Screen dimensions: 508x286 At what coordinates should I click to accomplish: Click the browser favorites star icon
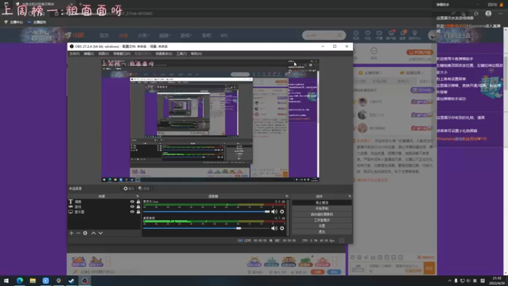pyautogui.click(x=476, y=13)
